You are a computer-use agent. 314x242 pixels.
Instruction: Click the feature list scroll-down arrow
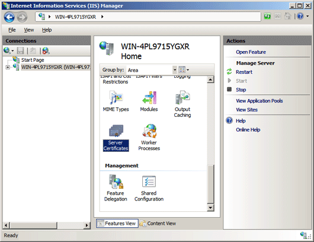tap(210, 208)
